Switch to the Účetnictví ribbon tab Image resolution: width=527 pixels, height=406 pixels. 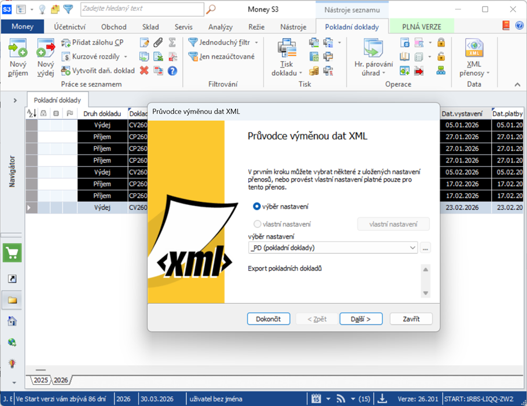(69, 27)
